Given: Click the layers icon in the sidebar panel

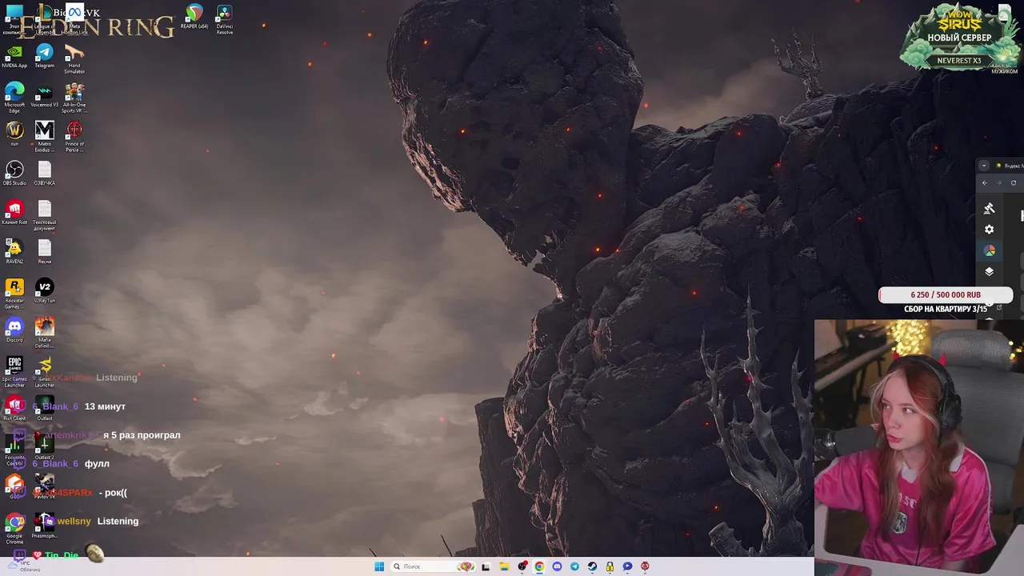Looking at the screenshot, I should pyautogui.click(x=990, y=271).
